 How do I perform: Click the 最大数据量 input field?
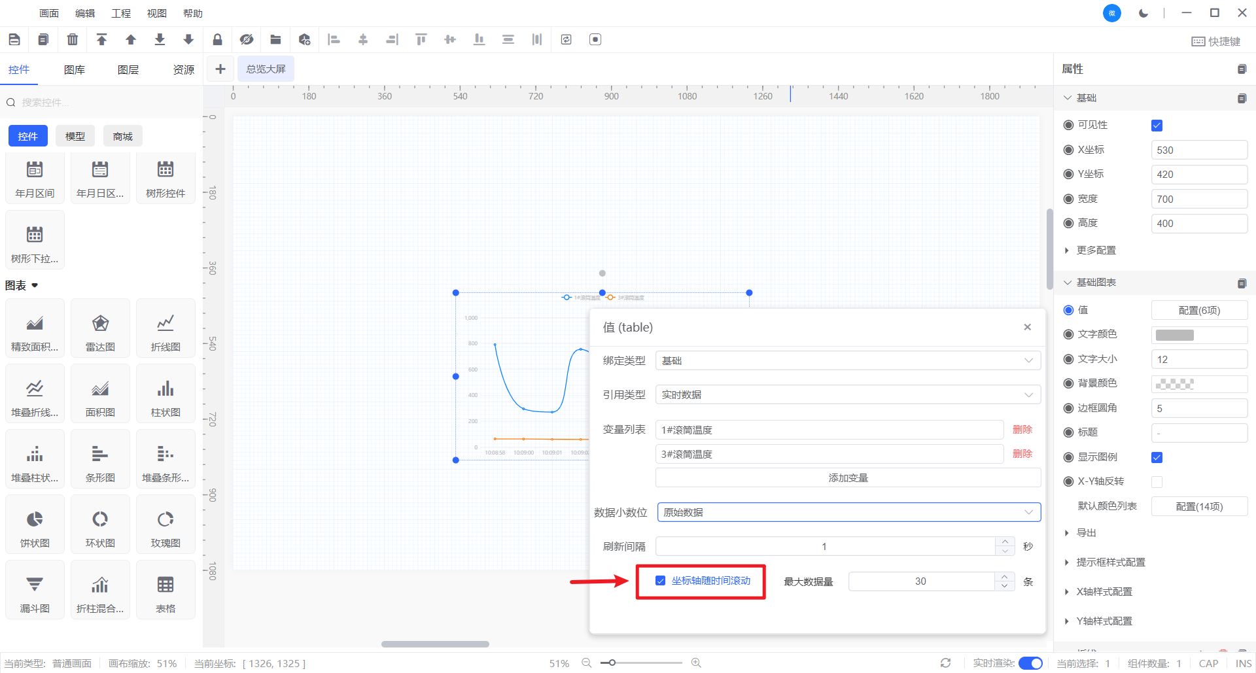pos(920,581)
